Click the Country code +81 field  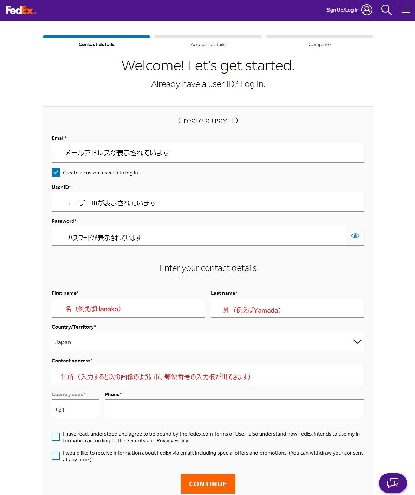click(75, 409)
